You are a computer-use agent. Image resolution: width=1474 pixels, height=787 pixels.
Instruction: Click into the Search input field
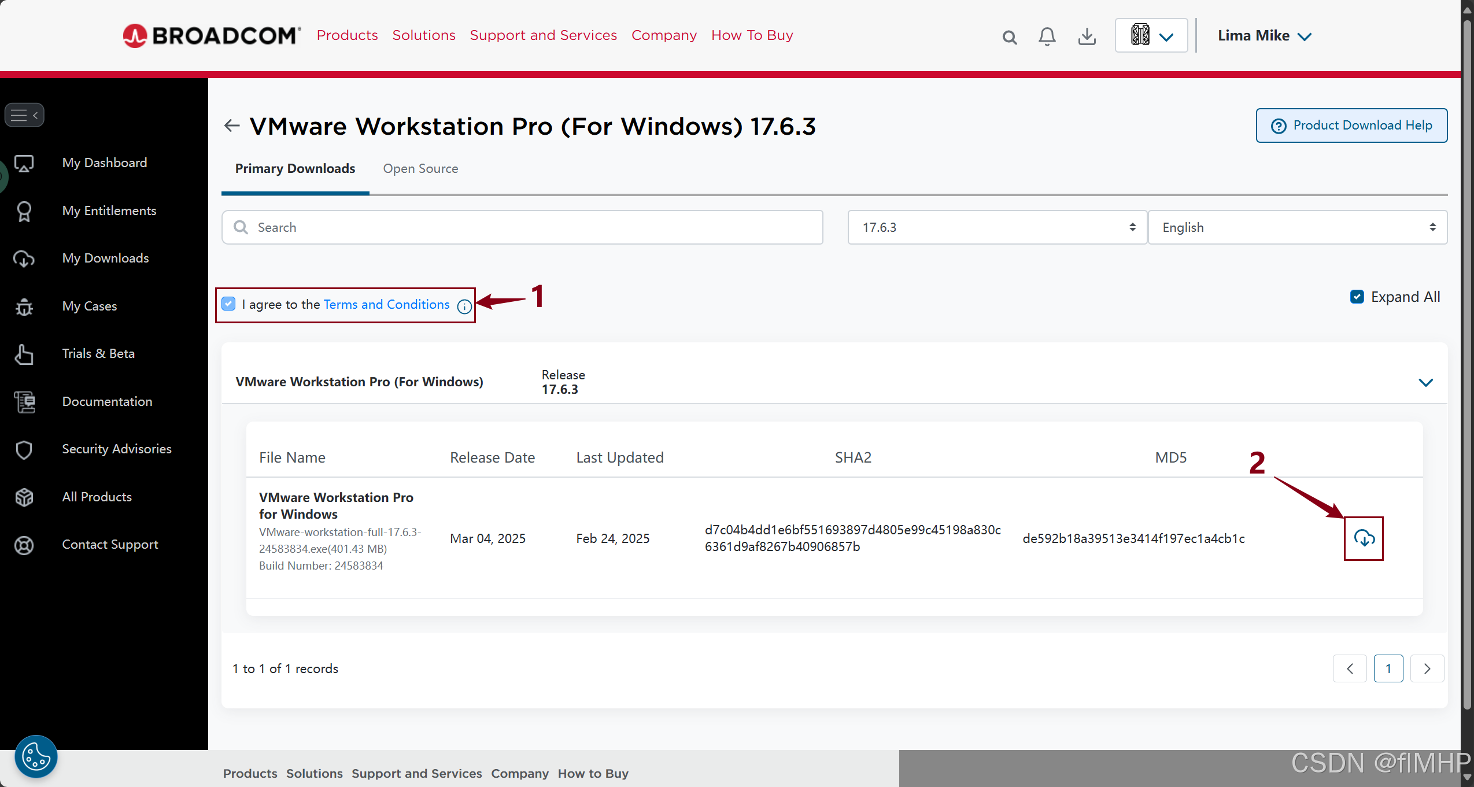point(522,227)
